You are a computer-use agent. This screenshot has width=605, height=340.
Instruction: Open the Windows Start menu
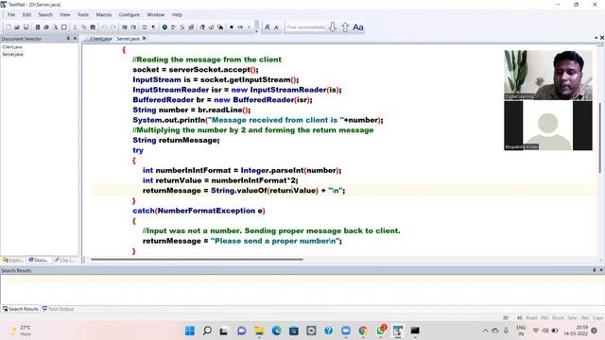point(190,331)
